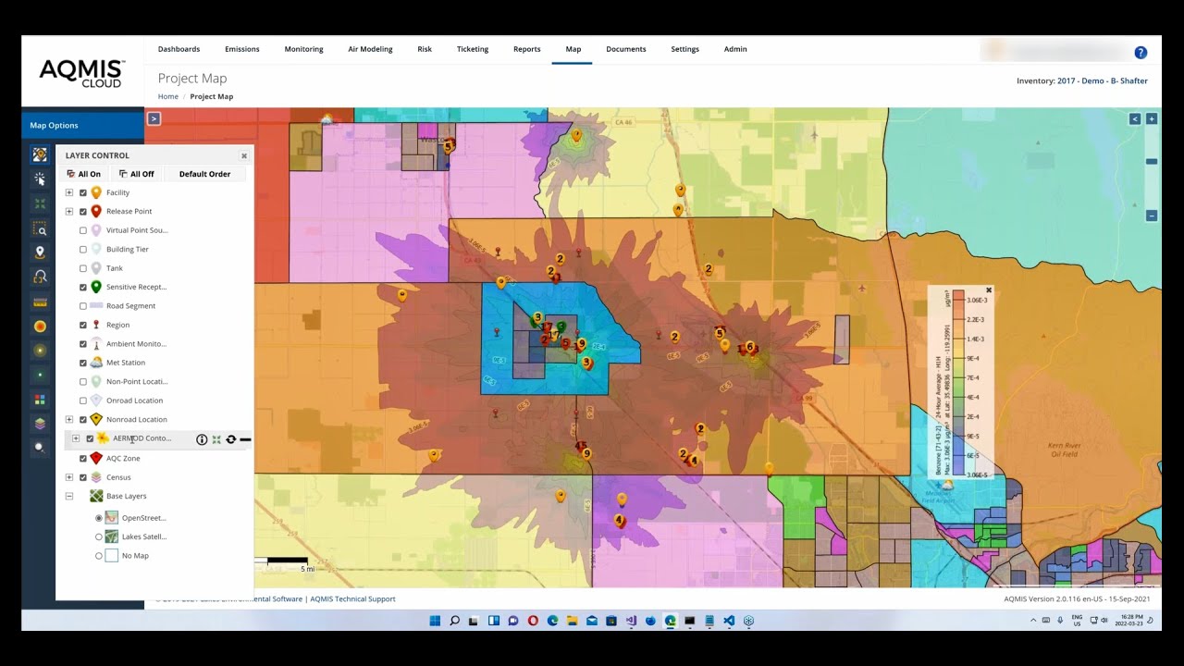Click the AQMIS Cloud logo

tap(81, 72)
